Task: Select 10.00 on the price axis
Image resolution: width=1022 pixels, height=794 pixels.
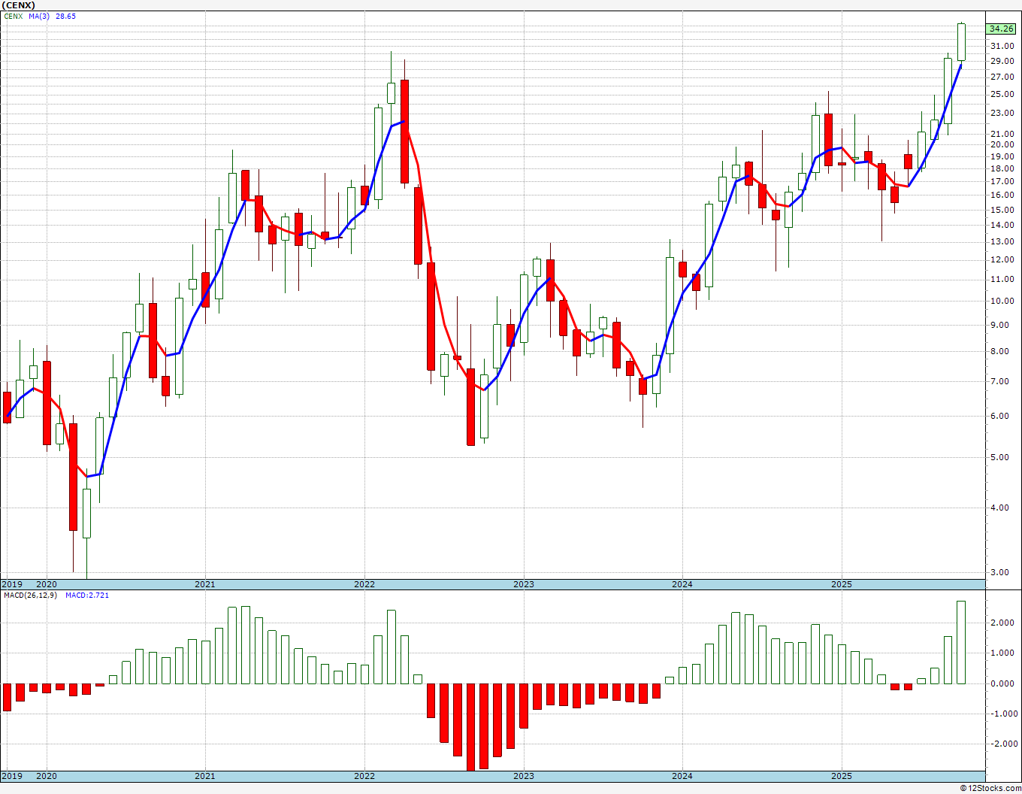Action: [x=1002, y=301]
